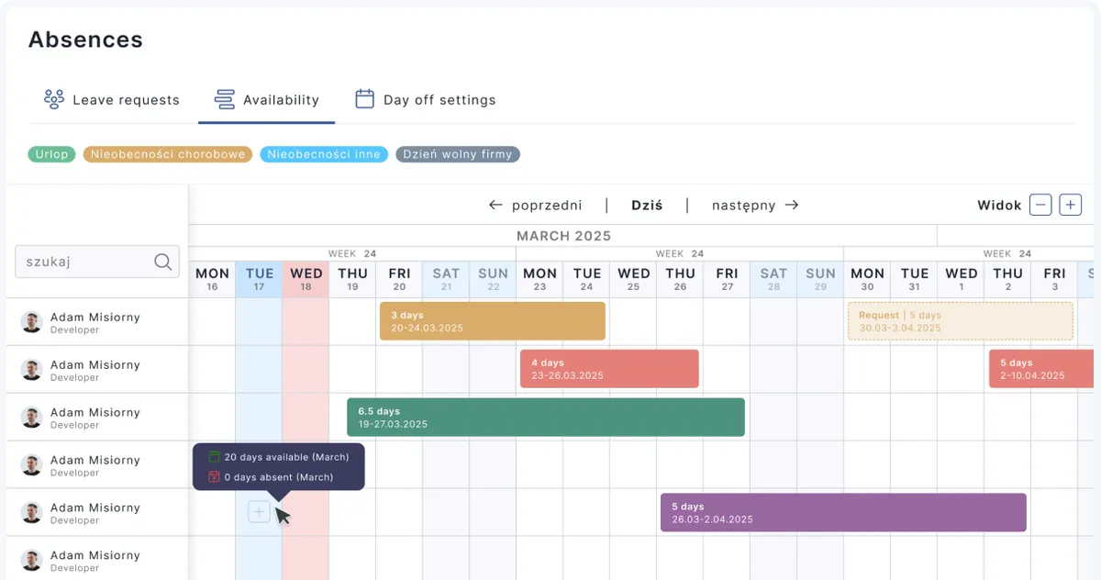Toggle the Urlop filter tag
Image resolution: width=1101 pixels, height=580 pixels.
pyautogui.click(x=51, y=154)
